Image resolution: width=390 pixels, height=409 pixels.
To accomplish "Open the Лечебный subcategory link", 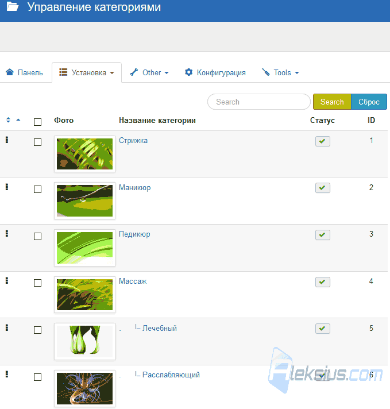I will click(160, 328).
